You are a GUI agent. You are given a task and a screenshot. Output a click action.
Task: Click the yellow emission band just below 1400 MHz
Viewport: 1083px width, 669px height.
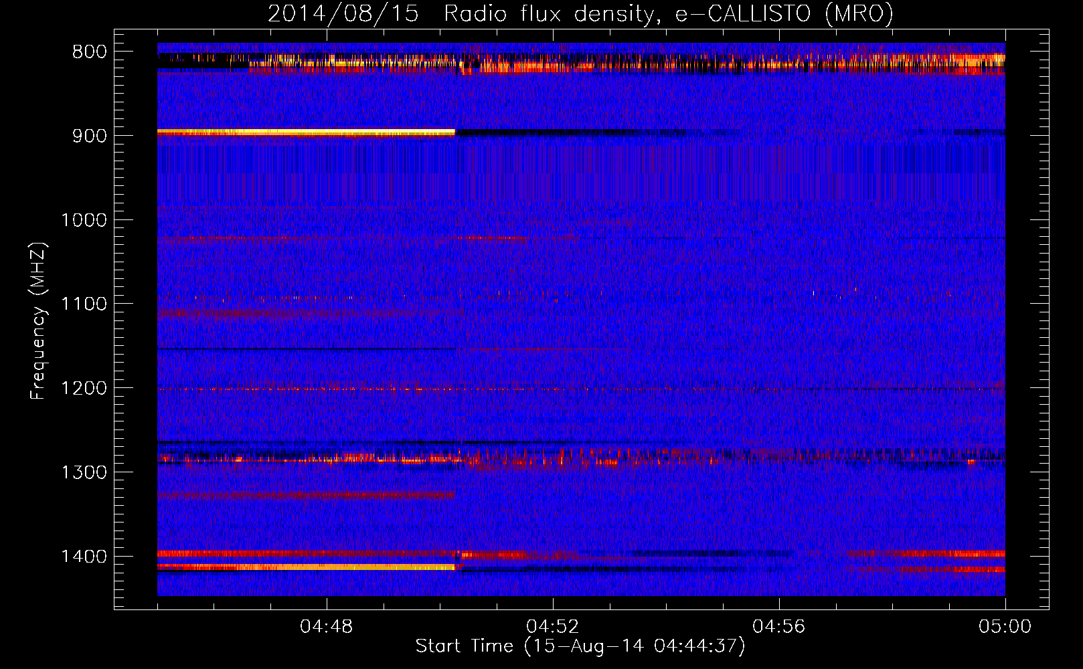pos(306,567)
